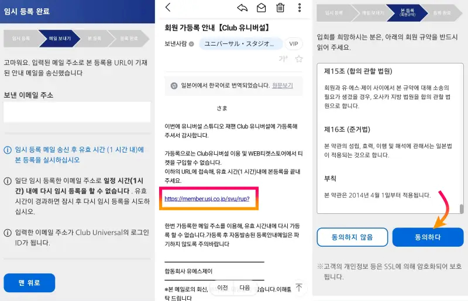Click the 임시 등록 완료 page header

pos(26,12)
